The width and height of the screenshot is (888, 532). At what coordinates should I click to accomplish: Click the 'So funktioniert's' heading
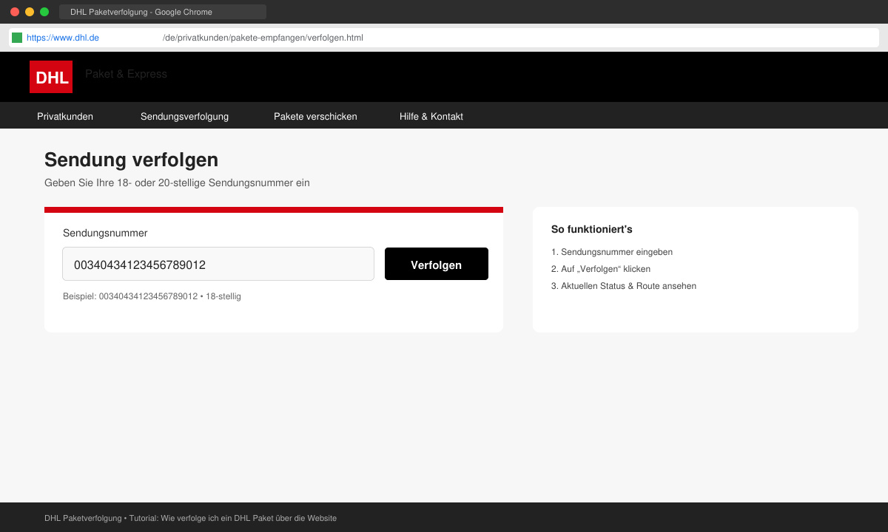[592, 229]
